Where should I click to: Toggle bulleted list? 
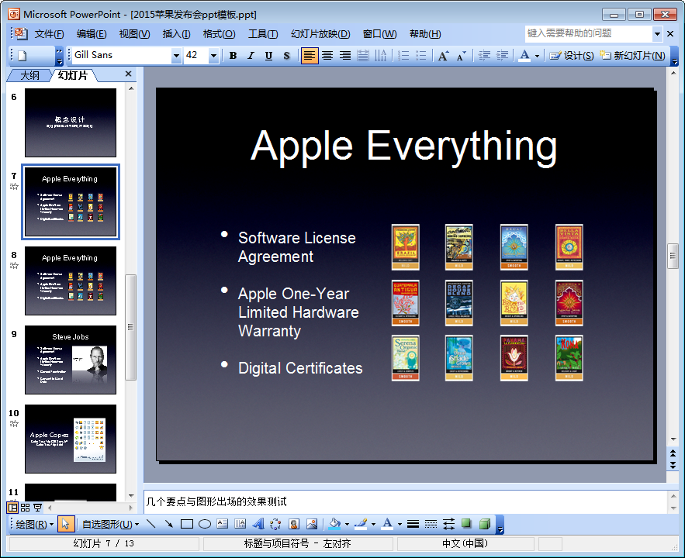(420, 55)
